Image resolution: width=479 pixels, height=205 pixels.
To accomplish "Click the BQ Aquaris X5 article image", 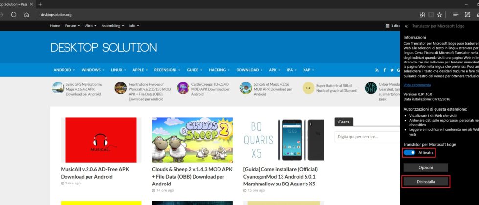I will coord(283,140).
